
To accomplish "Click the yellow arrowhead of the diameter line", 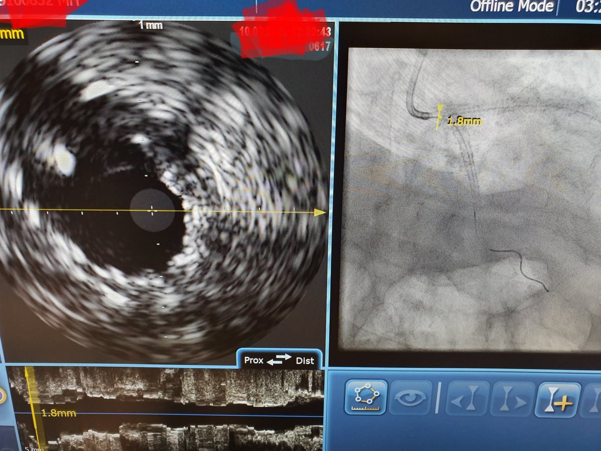I will pos(320,212).
